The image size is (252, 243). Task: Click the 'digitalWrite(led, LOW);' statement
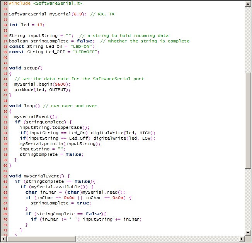point(124,138)
